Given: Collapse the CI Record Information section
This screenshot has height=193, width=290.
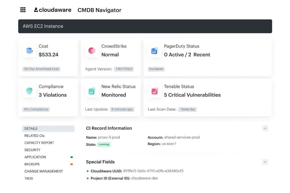Looking at the screenshot, I should click(x=265, y=128).
